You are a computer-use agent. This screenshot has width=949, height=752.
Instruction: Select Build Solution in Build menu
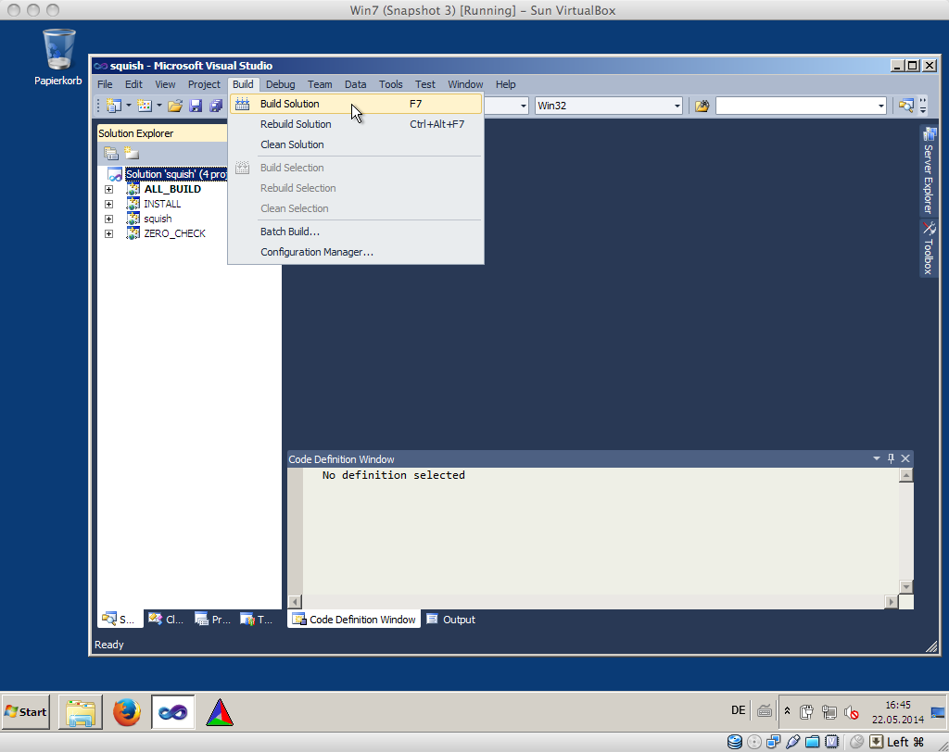click(356, 104)
